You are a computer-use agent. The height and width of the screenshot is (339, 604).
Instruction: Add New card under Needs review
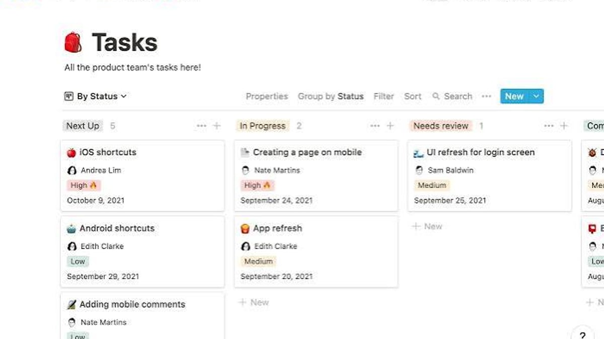pos(427,227)
